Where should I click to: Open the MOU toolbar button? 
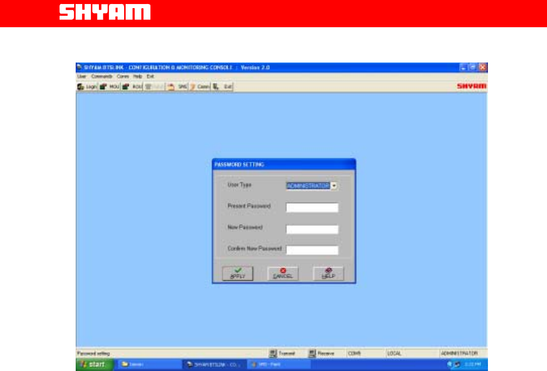click(109, 87)
